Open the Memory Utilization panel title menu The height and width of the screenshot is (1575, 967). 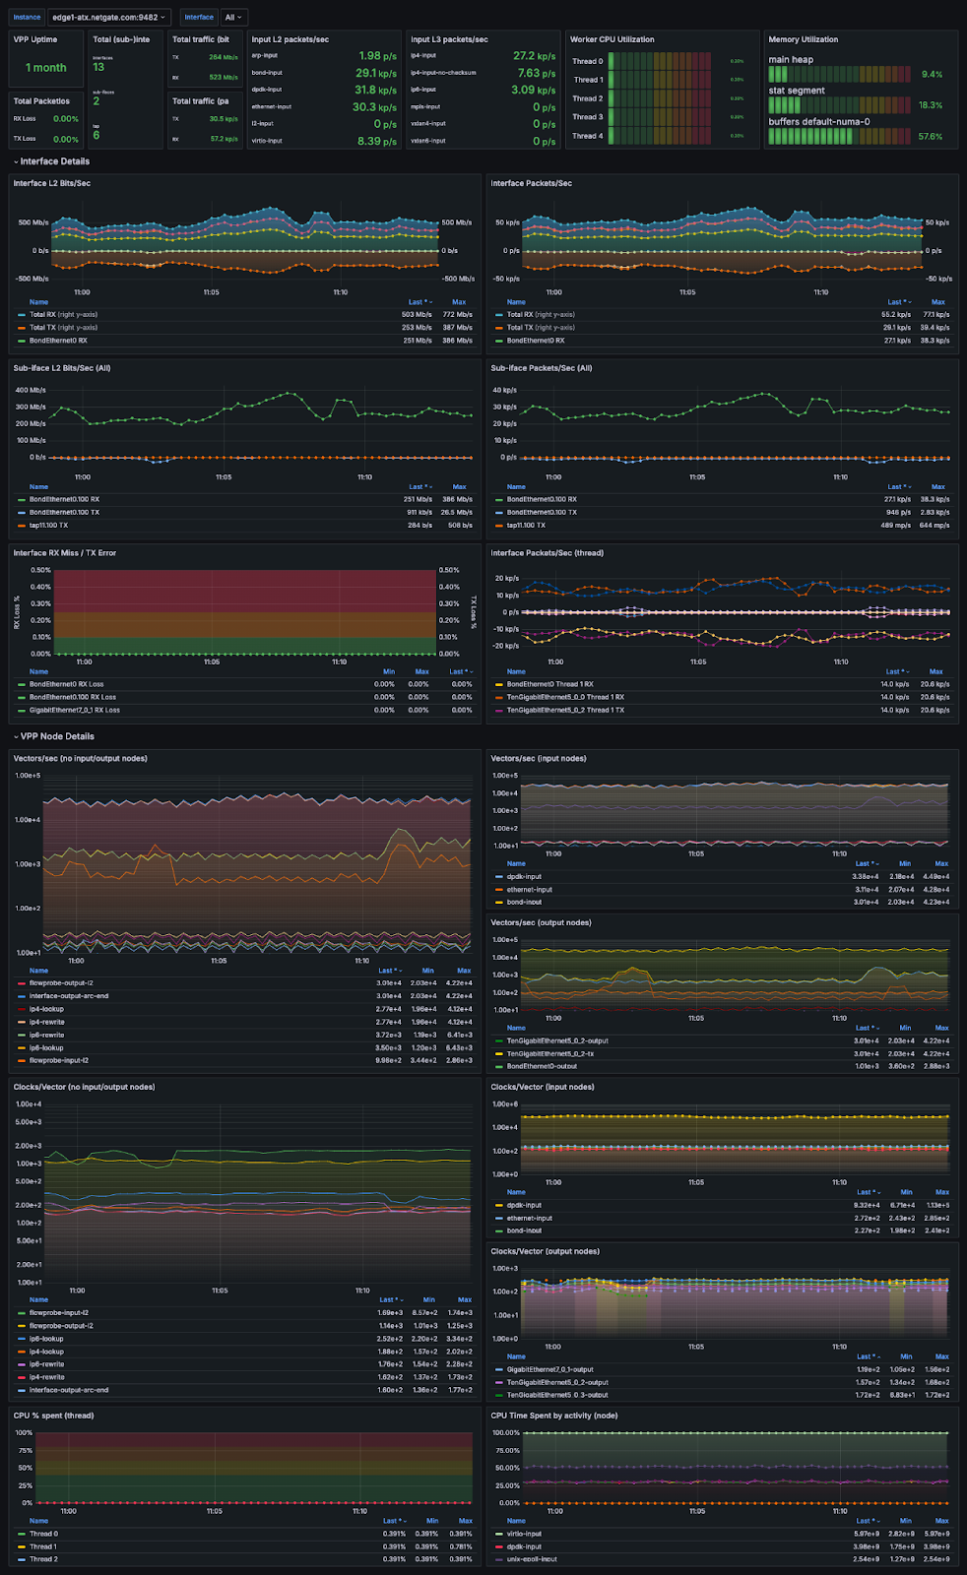tap(804, 39)
